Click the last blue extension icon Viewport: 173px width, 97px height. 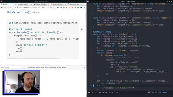point(81,8)
